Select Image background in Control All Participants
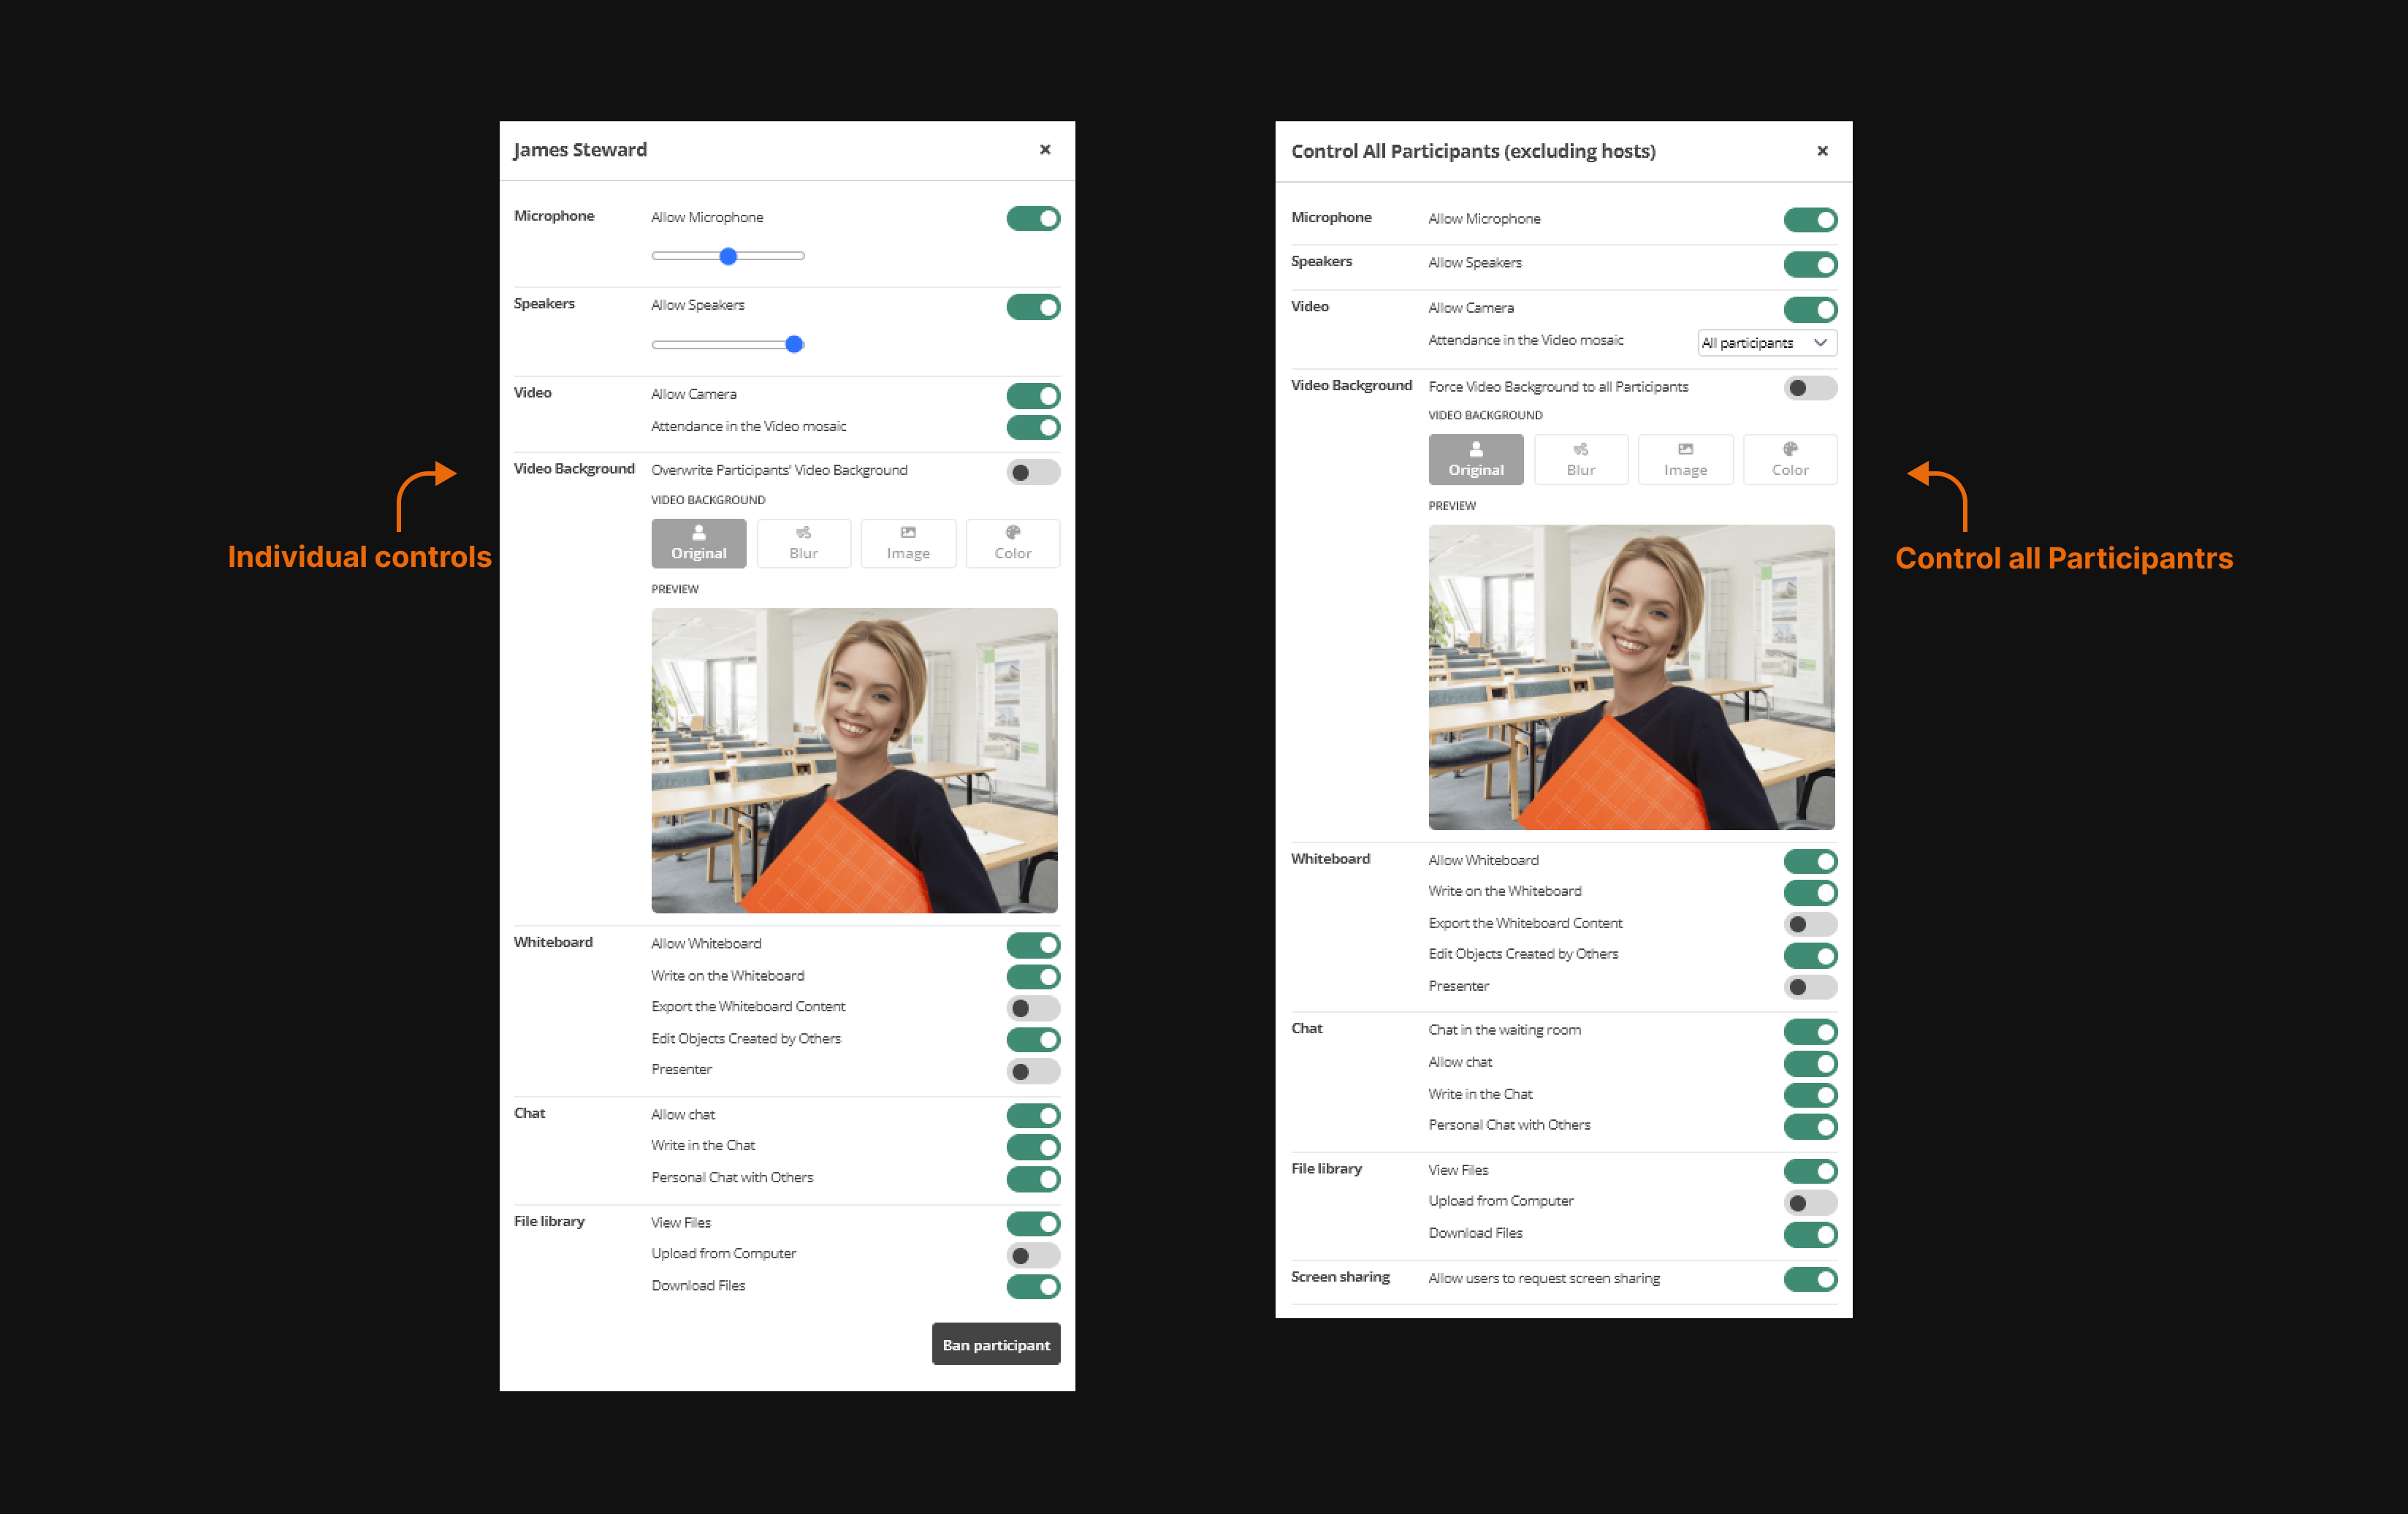The width and height of the screenshot is (2408, 1514). point(1685,460)
